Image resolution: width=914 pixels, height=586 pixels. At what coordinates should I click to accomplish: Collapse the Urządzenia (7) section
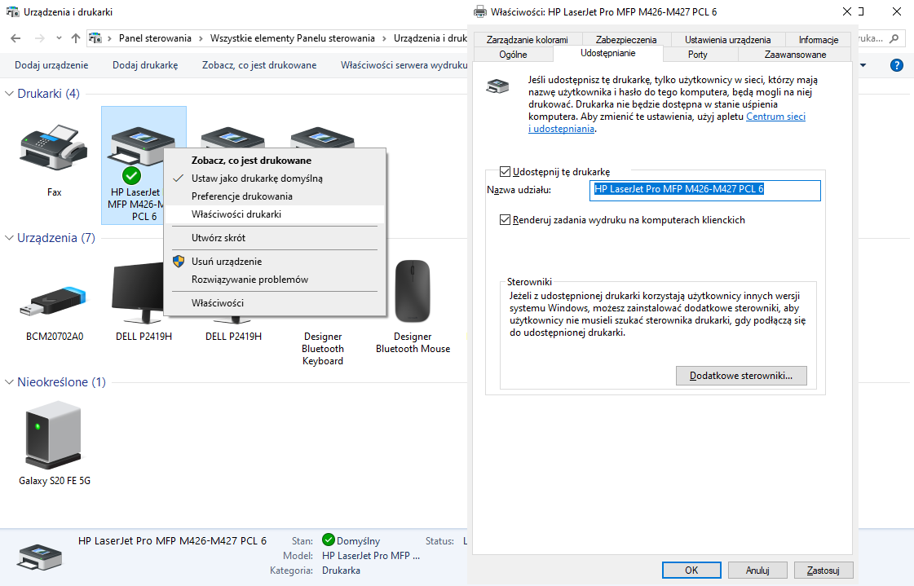pos(10,238)
